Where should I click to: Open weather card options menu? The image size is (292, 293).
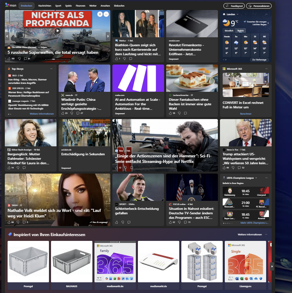point(266,14)
